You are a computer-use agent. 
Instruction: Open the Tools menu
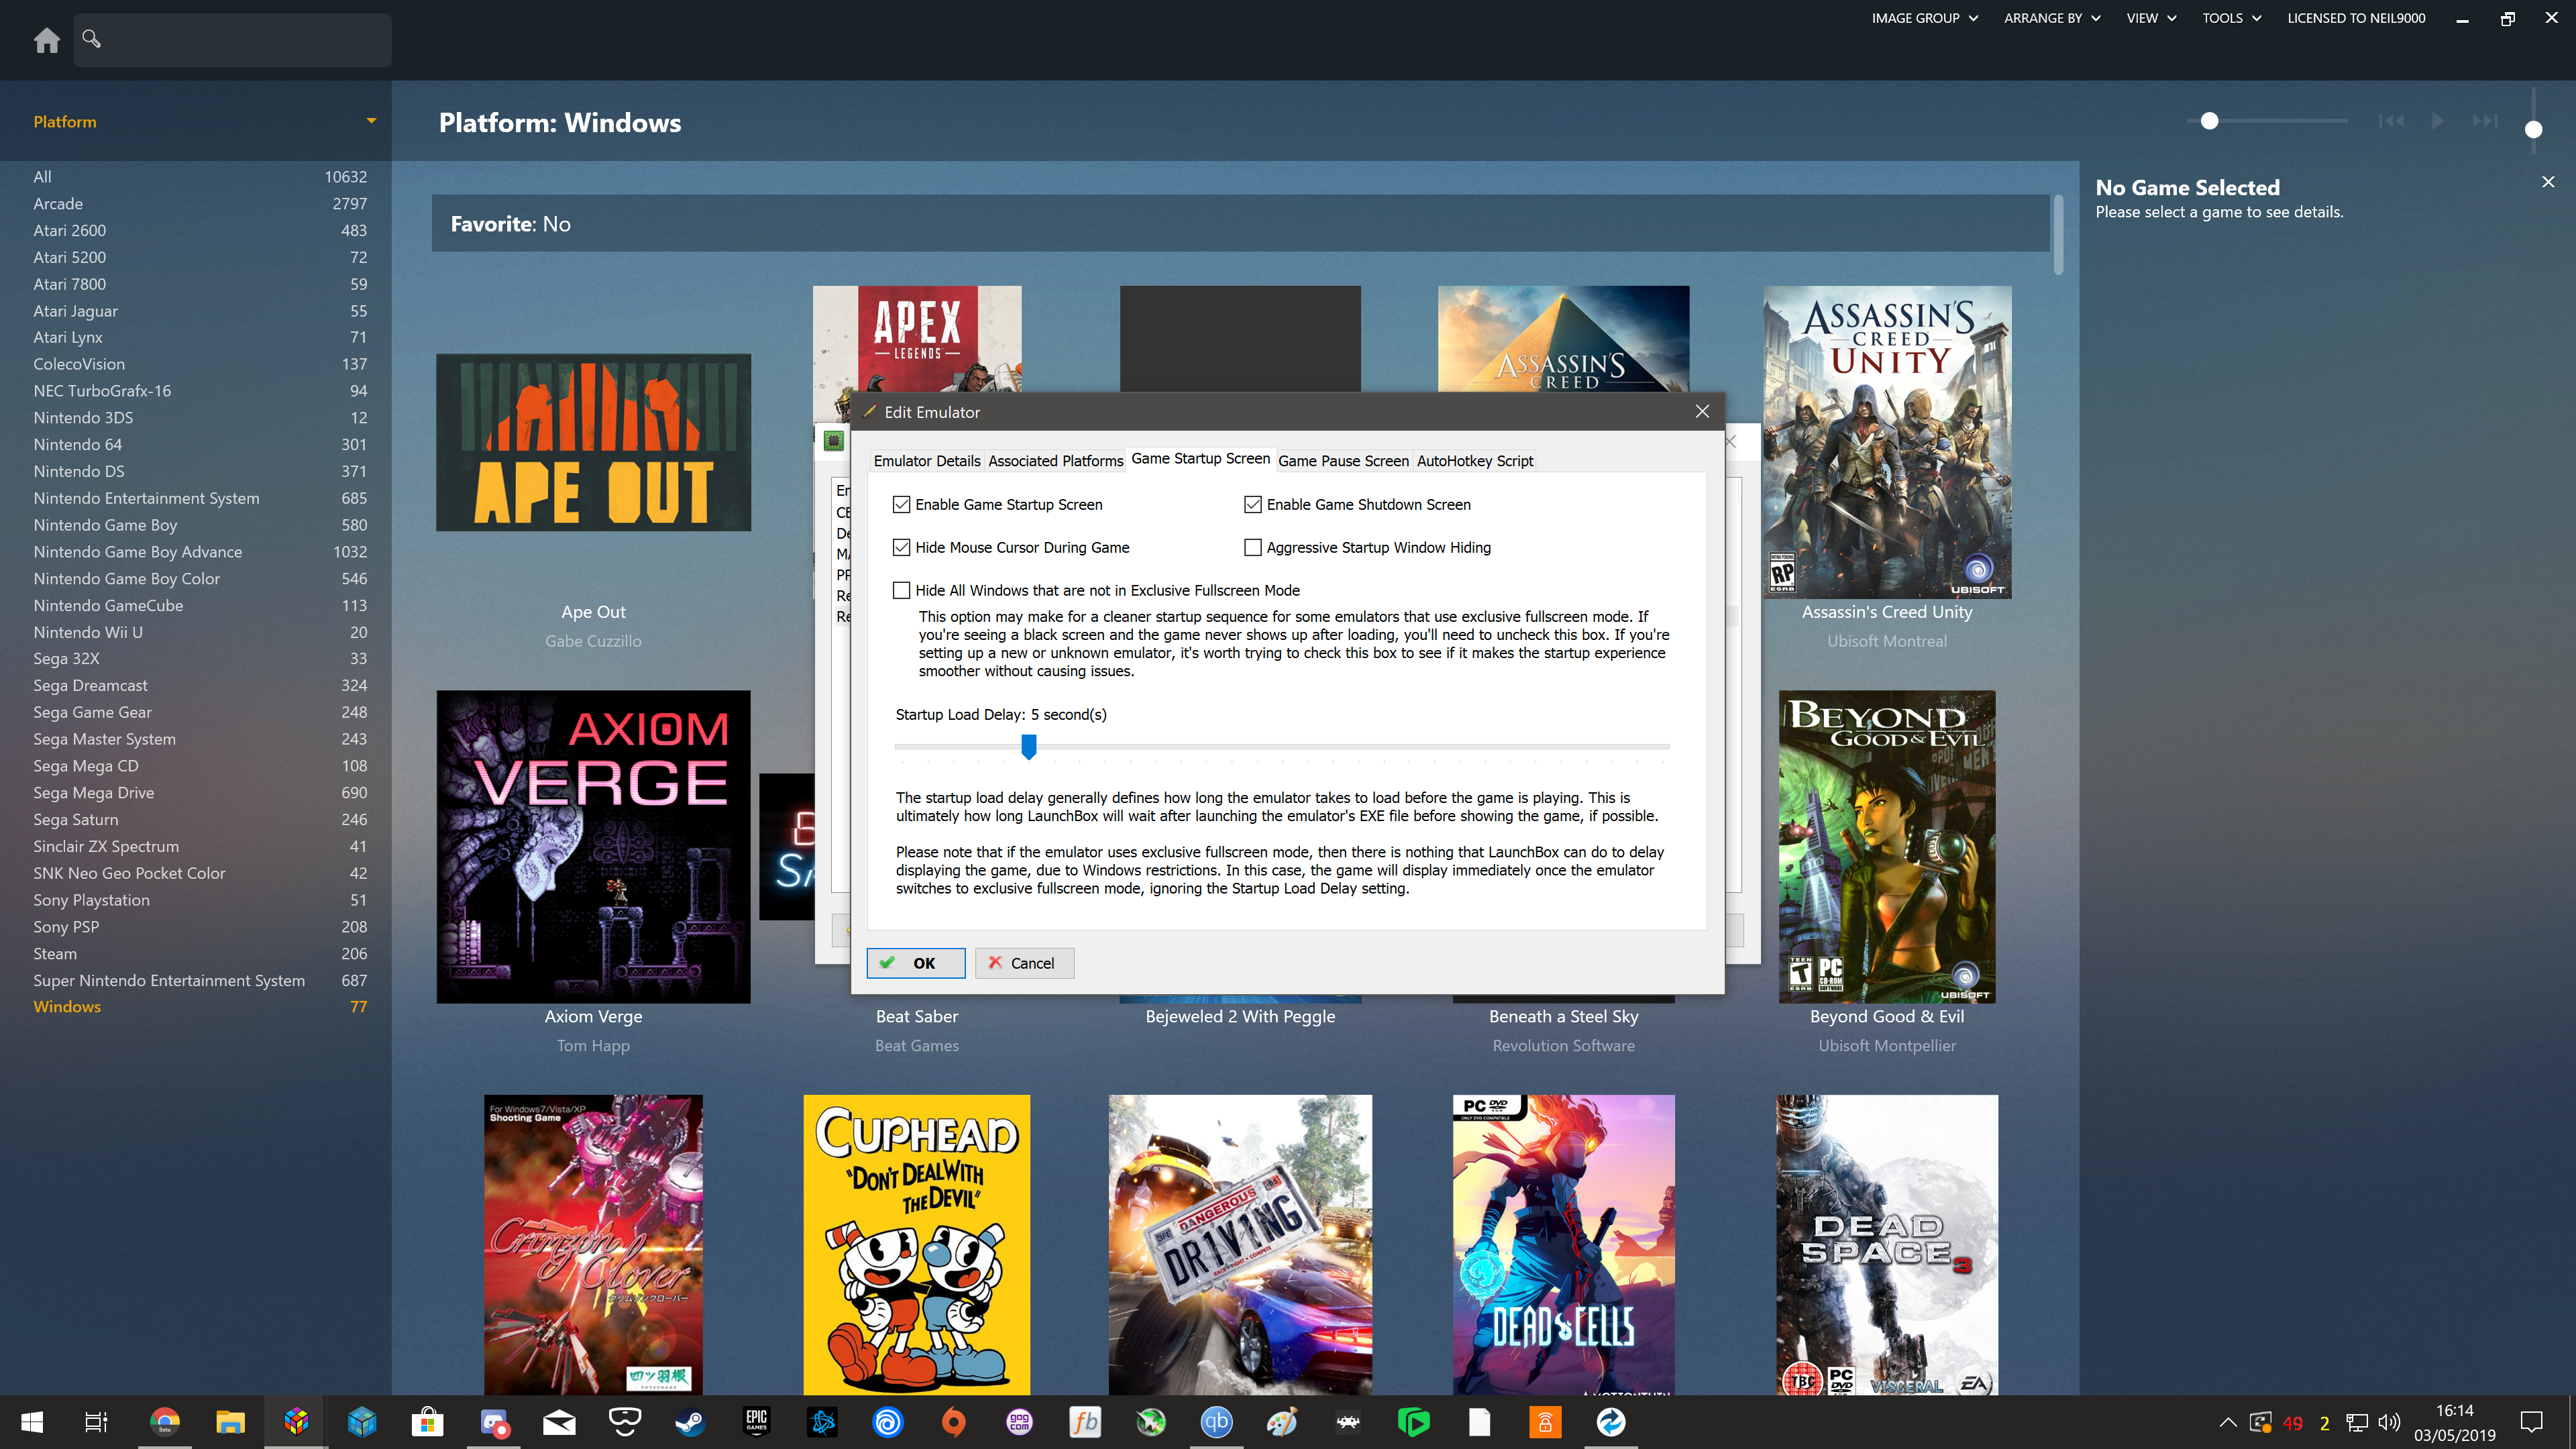2231,18
